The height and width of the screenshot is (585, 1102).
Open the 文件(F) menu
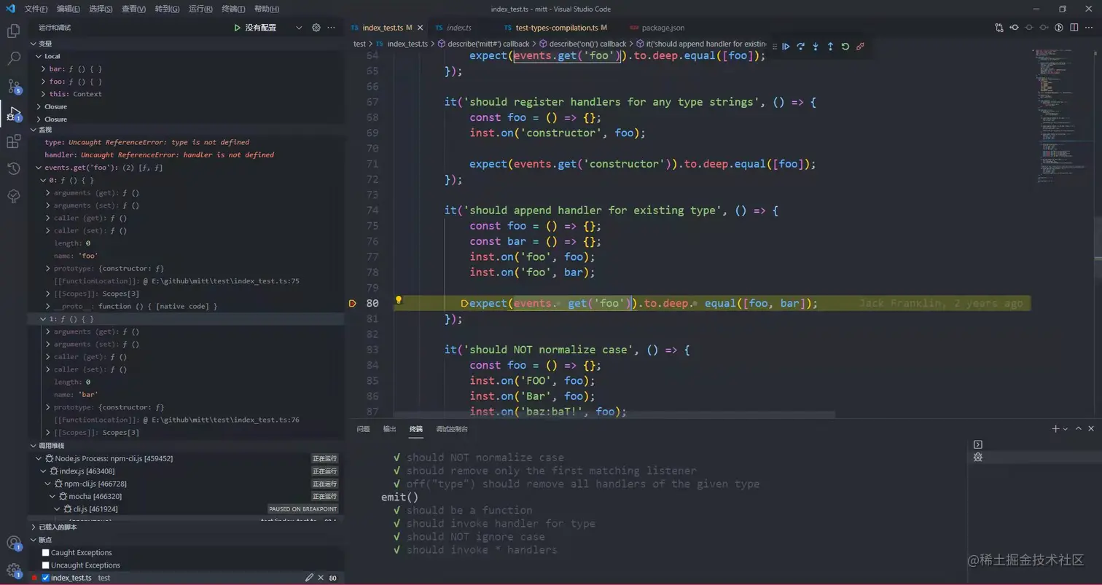(36, 9)
